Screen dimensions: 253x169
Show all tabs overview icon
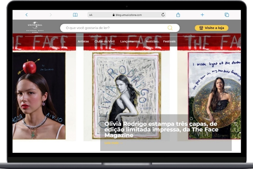point(227,15)
